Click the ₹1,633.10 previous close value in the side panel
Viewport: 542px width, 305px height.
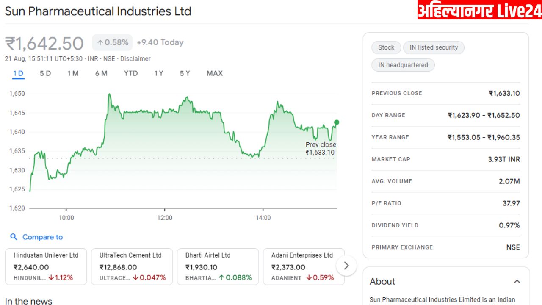[504, 93]
